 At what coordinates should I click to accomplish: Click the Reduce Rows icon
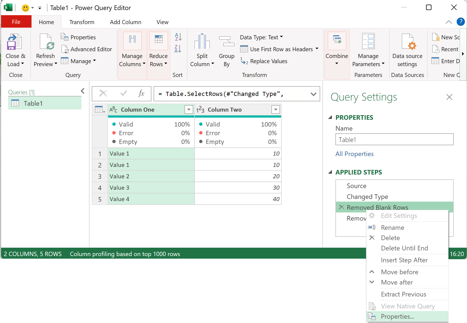pyautogui.click(x=158, y=41)
